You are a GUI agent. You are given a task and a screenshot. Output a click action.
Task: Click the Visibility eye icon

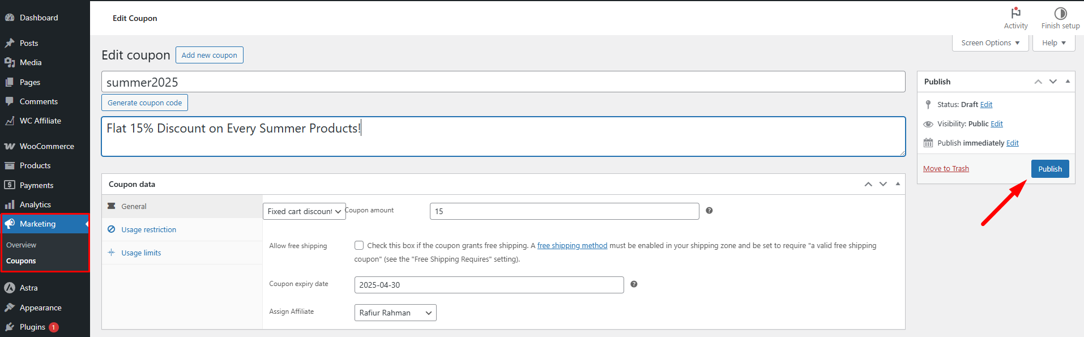(928, 124)
